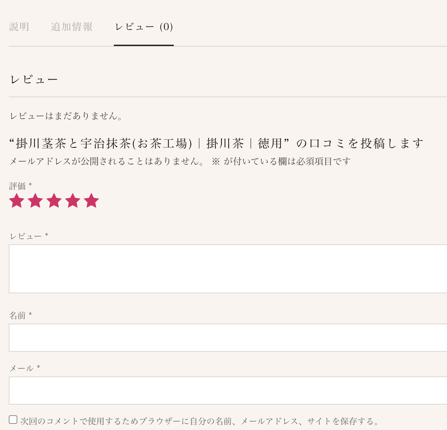
Task: Rate with the second star
Action: coord(35,200)
